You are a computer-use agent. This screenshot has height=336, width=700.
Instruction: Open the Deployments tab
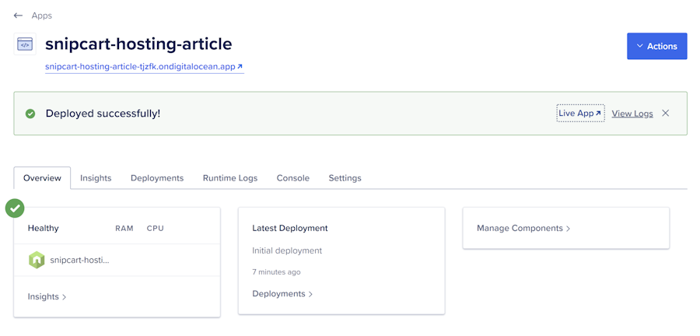pyautogui.click(x=157, y=178)
